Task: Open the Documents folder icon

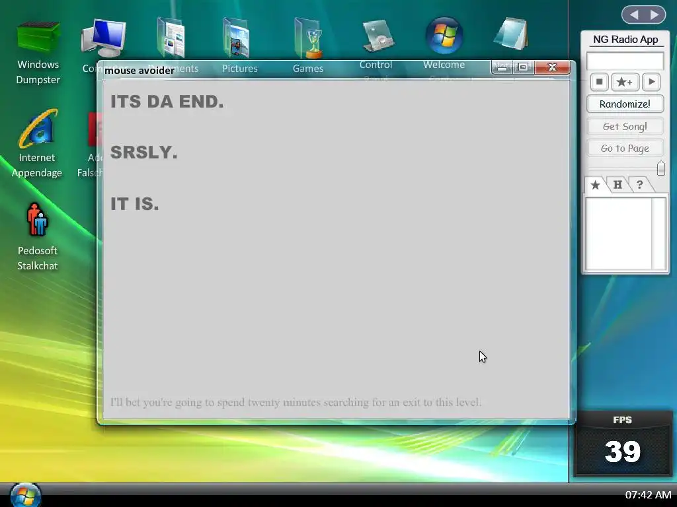Action: coord(171,38)
